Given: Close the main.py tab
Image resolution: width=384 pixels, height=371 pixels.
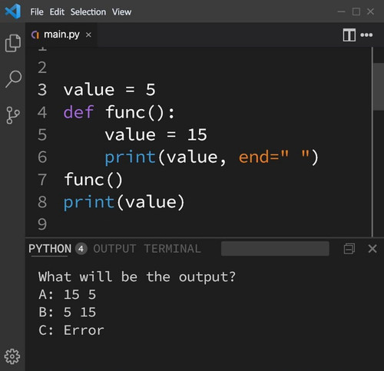Looking at the screenshot, I should pos(88,35).
